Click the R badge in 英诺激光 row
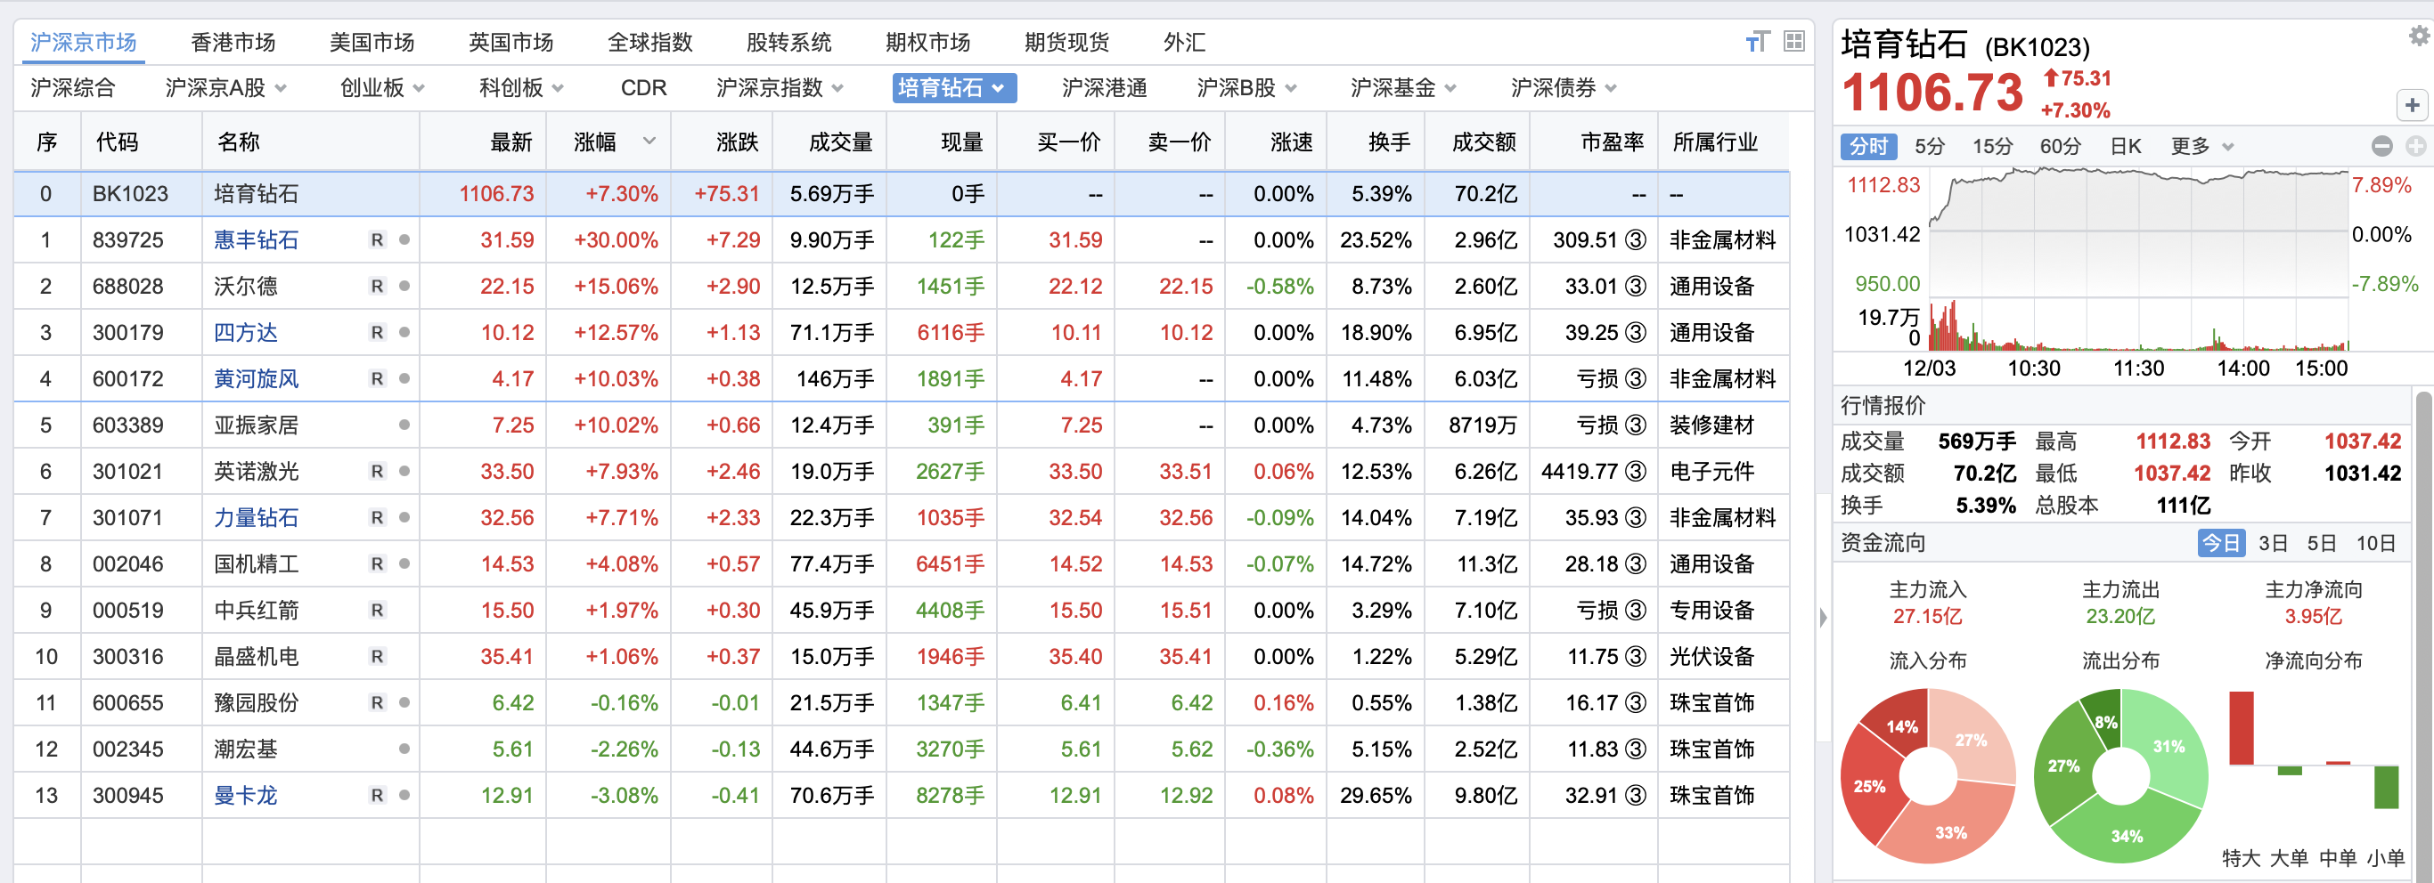Image resolution: width=2434 pixels, height=883 pixels. point(377,471)
